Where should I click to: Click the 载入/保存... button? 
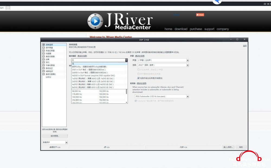pos(228,147)
